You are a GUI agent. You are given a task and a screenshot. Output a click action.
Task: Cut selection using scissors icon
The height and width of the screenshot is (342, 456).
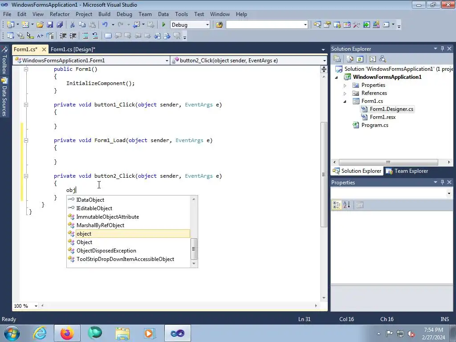pos(72,25)
